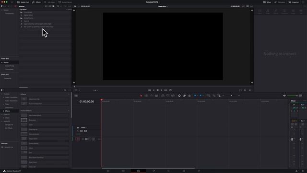Image resolution: width=307 pixels, height=173 pixels.
Task: Toggle the Position Lock icon
Action: pyautogui.click(x=189, y=96)
